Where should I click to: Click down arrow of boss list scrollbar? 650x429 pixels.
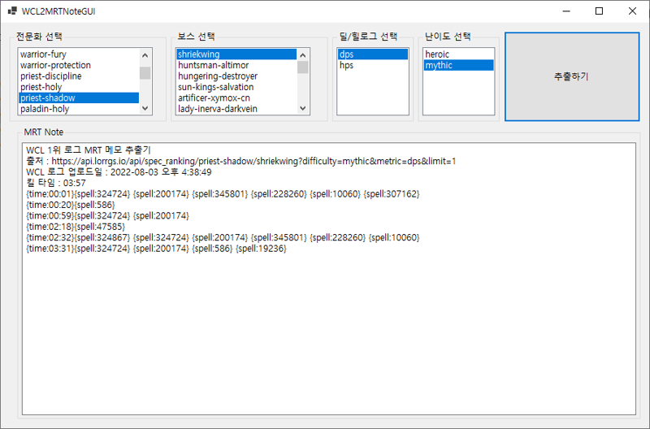pos(302,108)
